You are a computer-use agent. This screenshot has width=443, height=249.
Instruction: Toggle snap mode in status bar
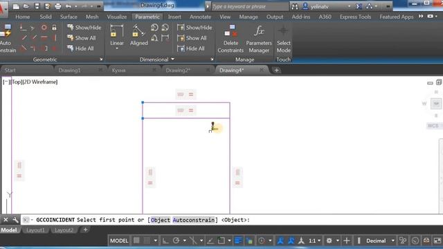coord(147,241)
